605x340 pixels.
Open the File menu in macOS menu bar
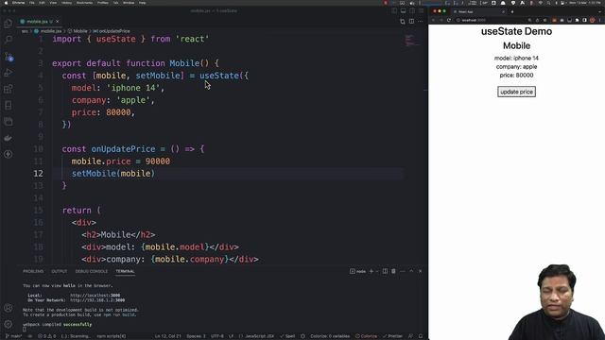click(32, 3)
